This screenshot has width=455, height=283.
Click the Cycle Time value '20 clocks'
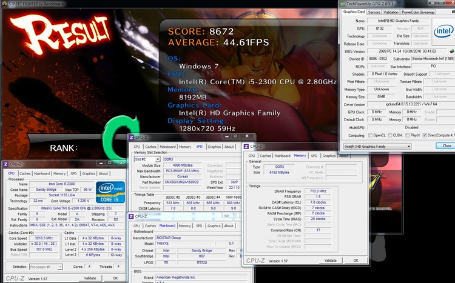(x=318, y=219)
